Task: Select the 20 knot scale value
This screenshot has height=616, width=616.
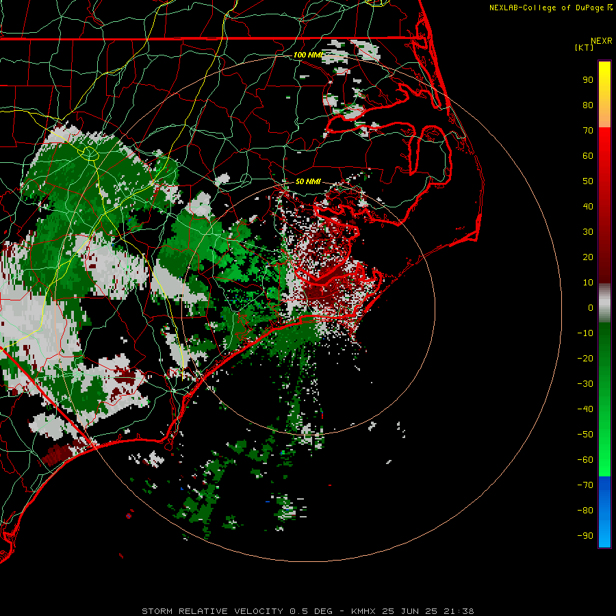Action: pyautogui.click(x=588, y=257)
